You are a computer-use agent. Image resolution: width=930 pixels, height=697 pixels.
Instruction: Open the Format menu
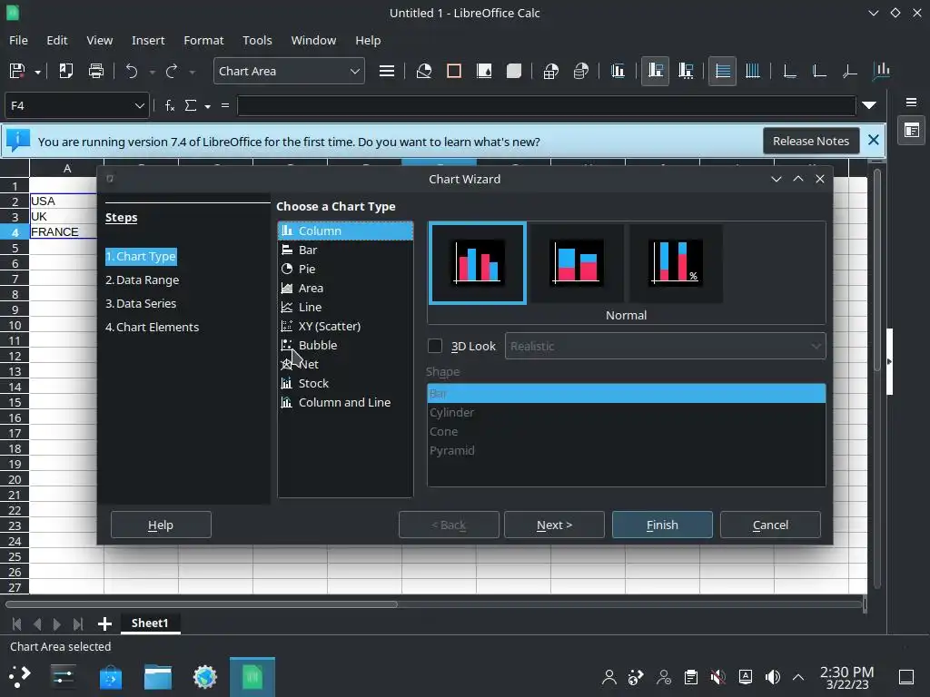point(203,40)
